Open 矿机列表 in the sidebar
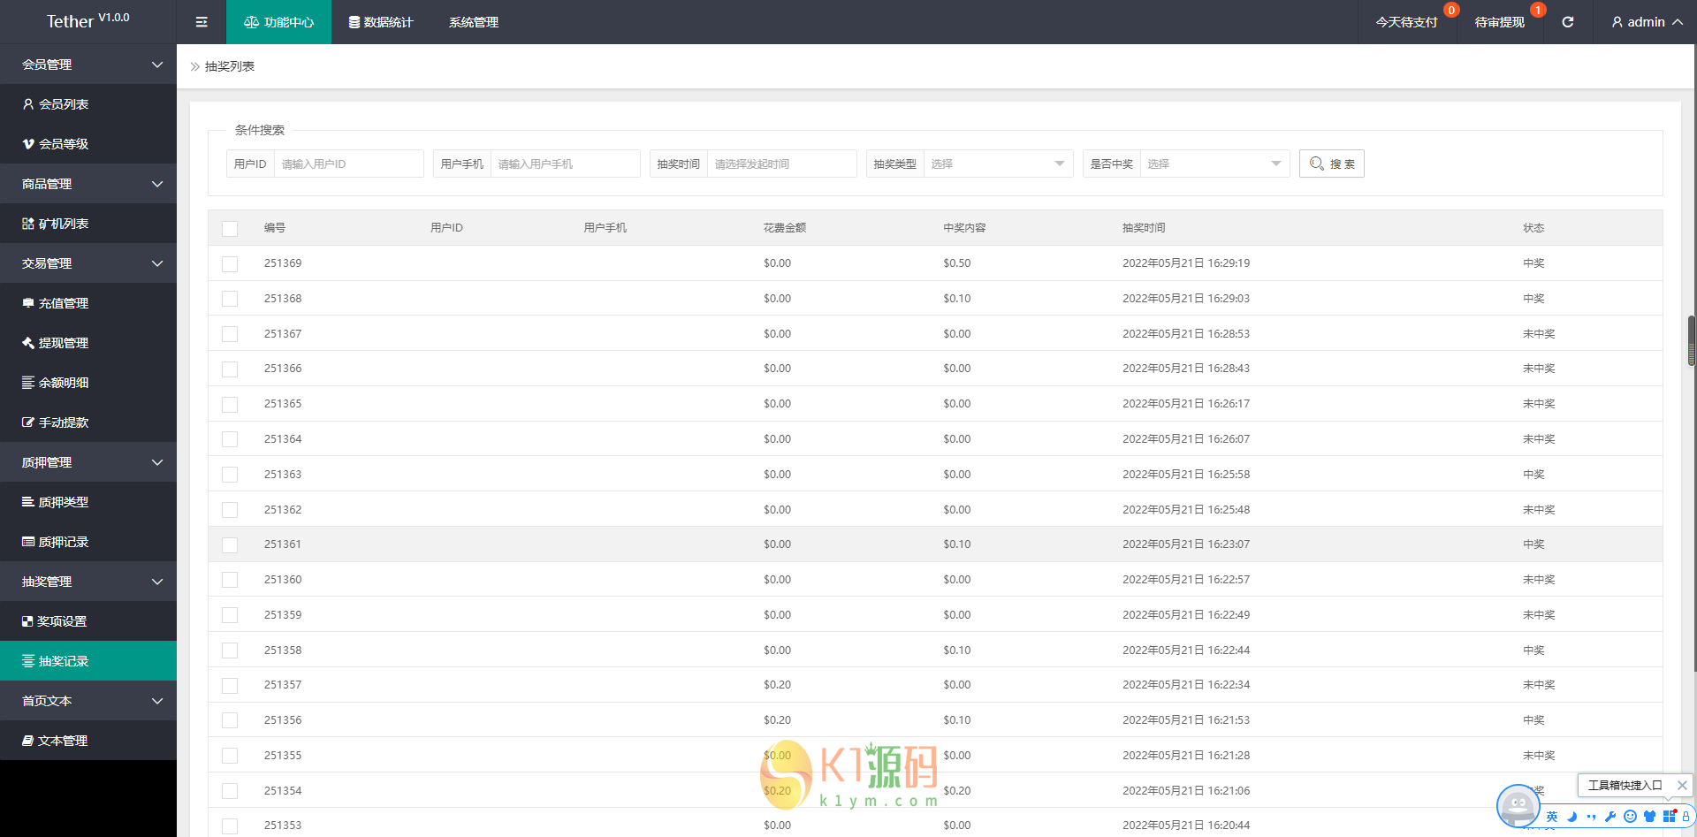This screenshot has width=1697, height=837. 56,224
